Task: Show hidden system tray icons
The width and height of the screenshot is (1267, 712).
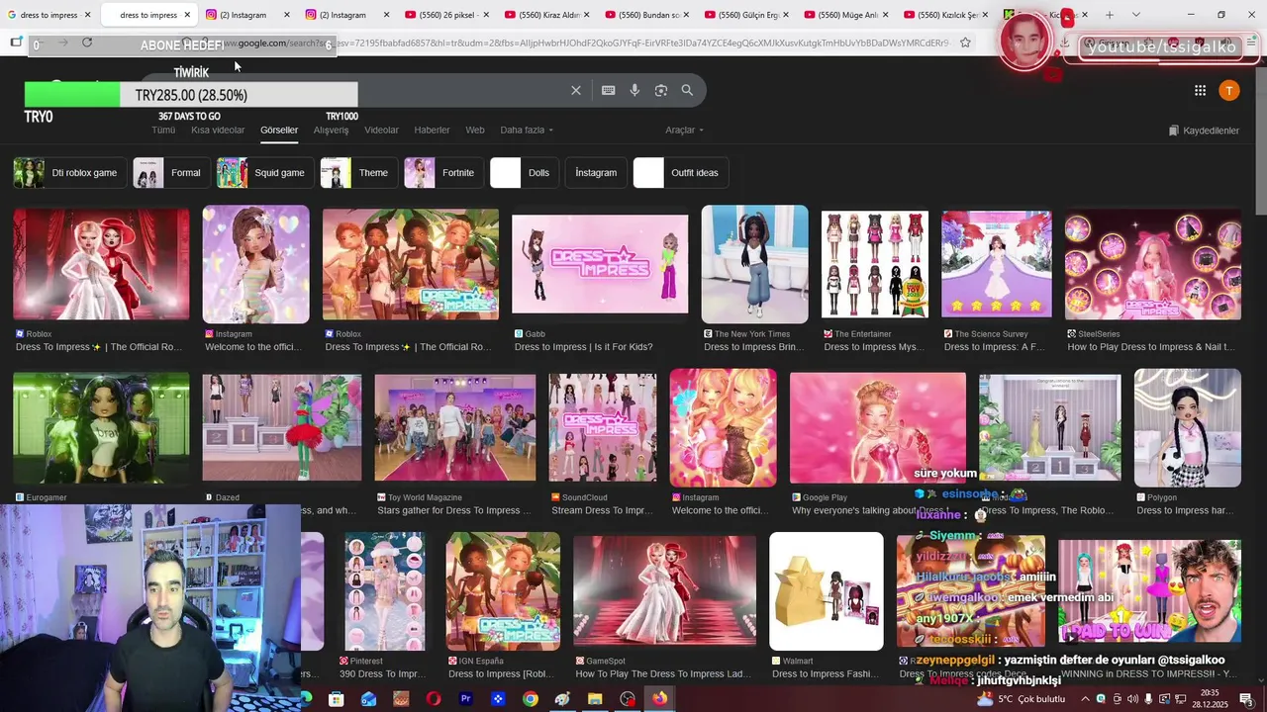Action: 1083,699
